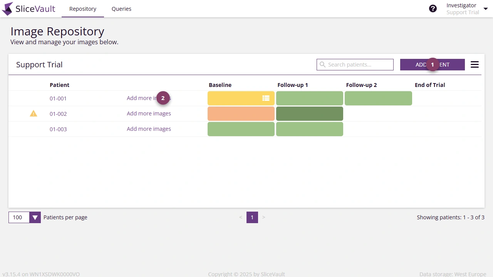Open the help question mark icon
Image resolution: width=493 pixels, height=277 pixels.
click(433, 8)
